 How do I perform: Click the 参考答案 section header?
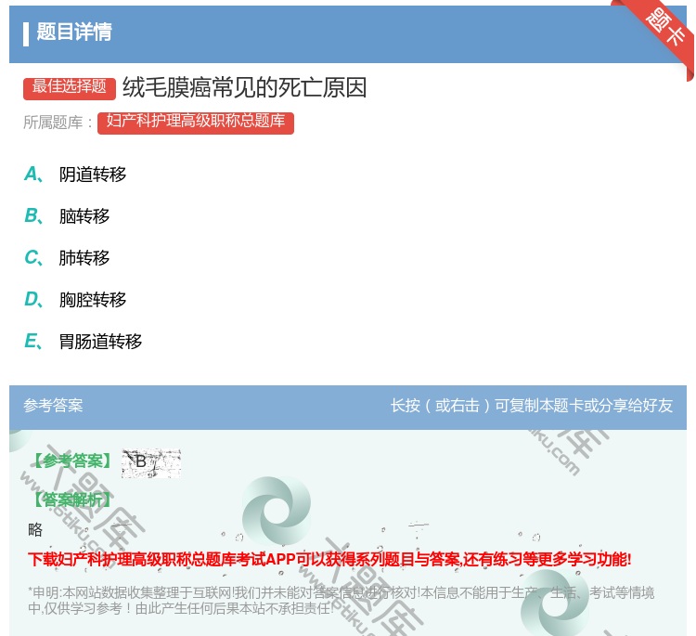coord(53,406)
